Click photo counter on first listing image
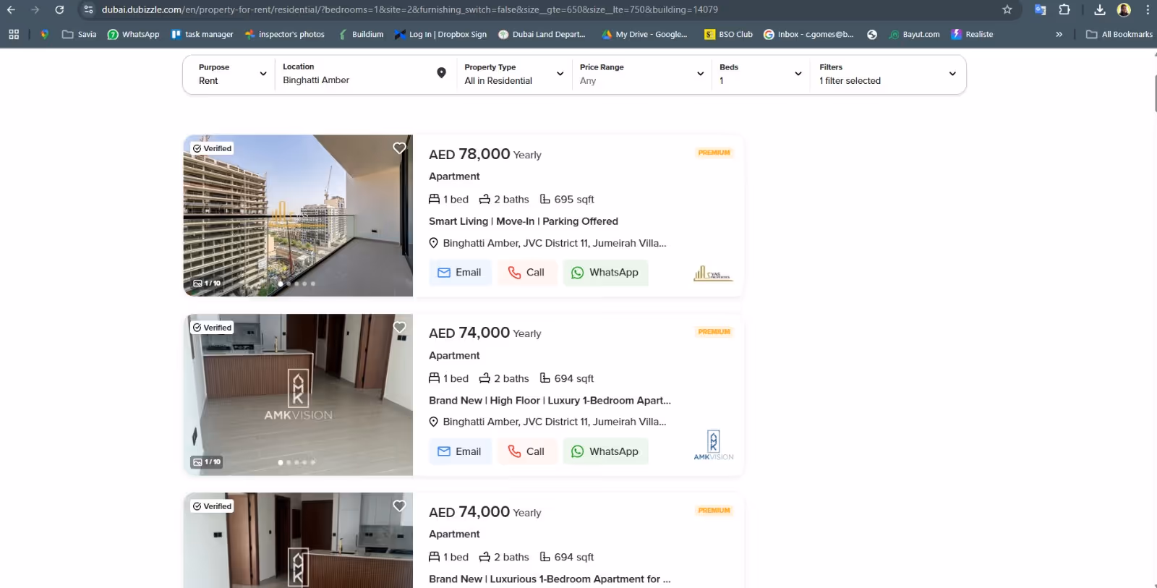This screenshot has height=588, width=1157. coord(207,283)
